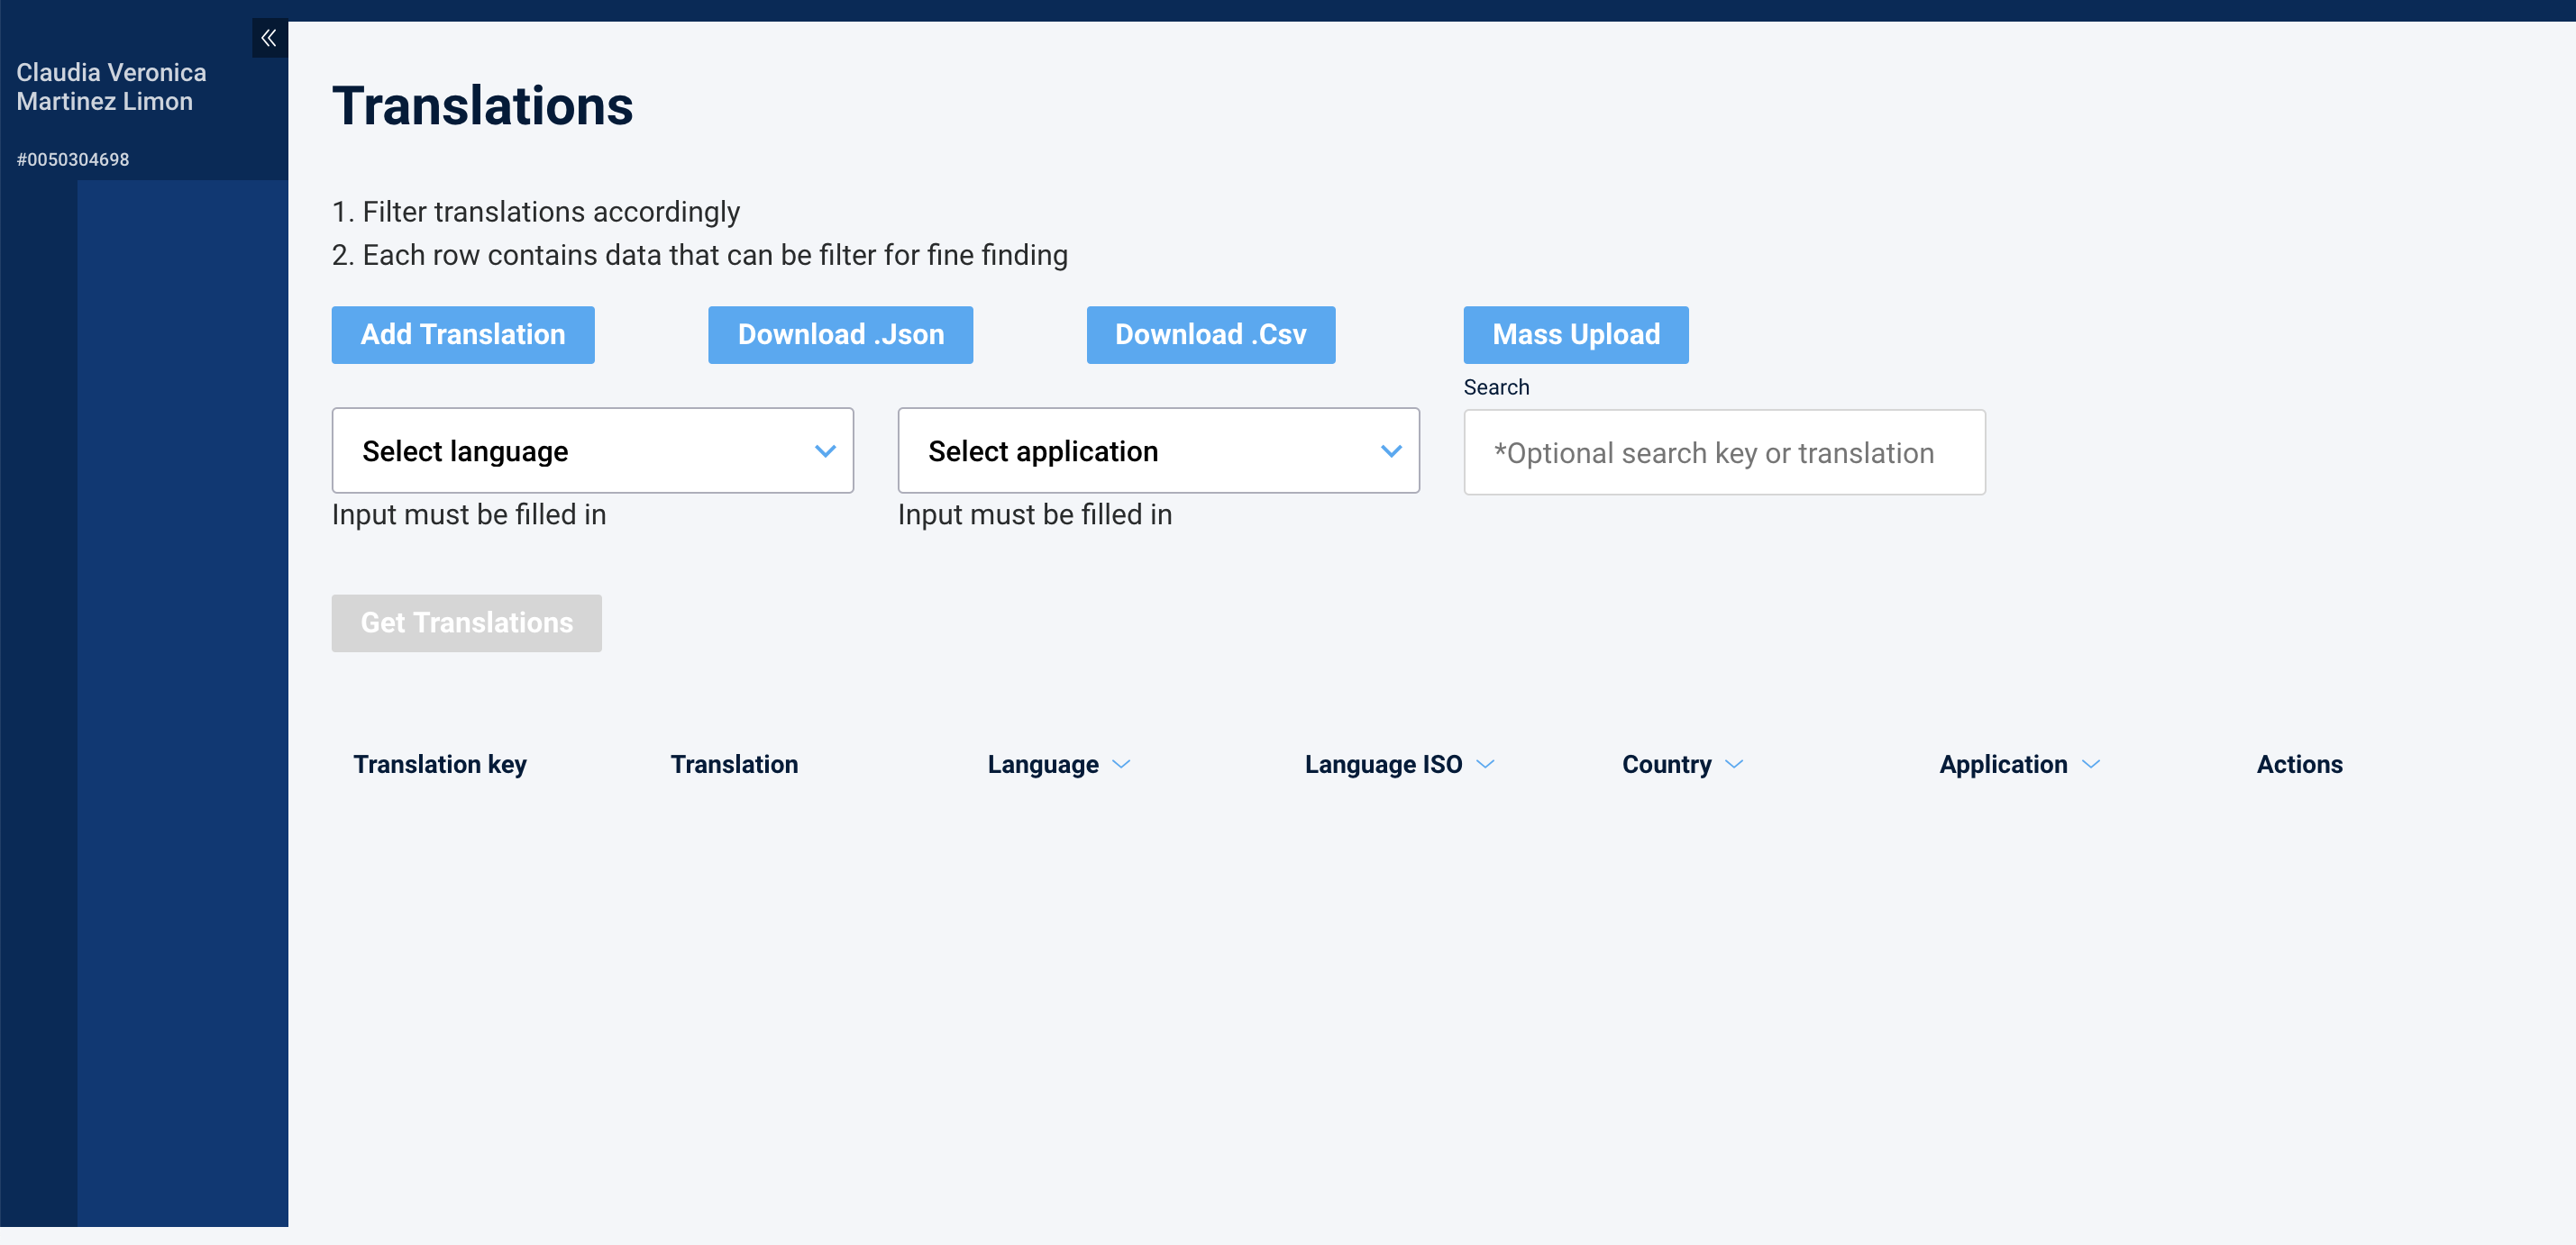Image resolution: width=2576 pixels, height=1245 pixels.
Task: Click the Translation column header
Action: click(x=733, y=764)
